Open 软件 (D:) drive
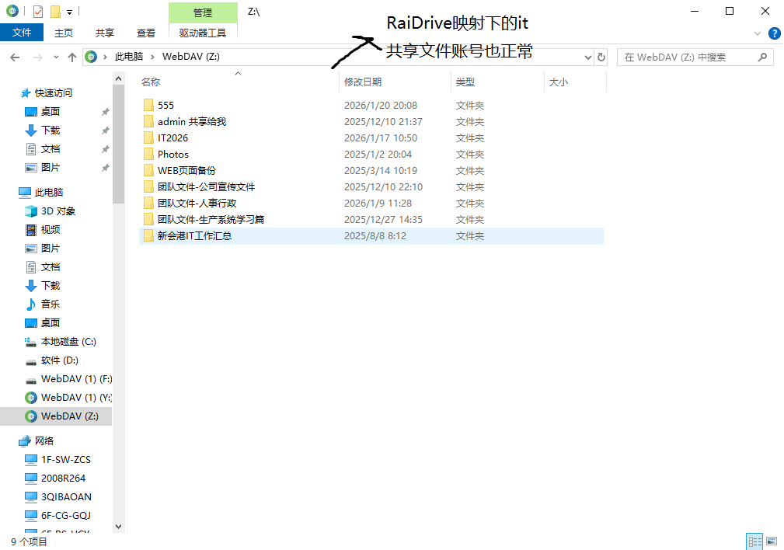784x550 pixels. click(x=60, y=360)
